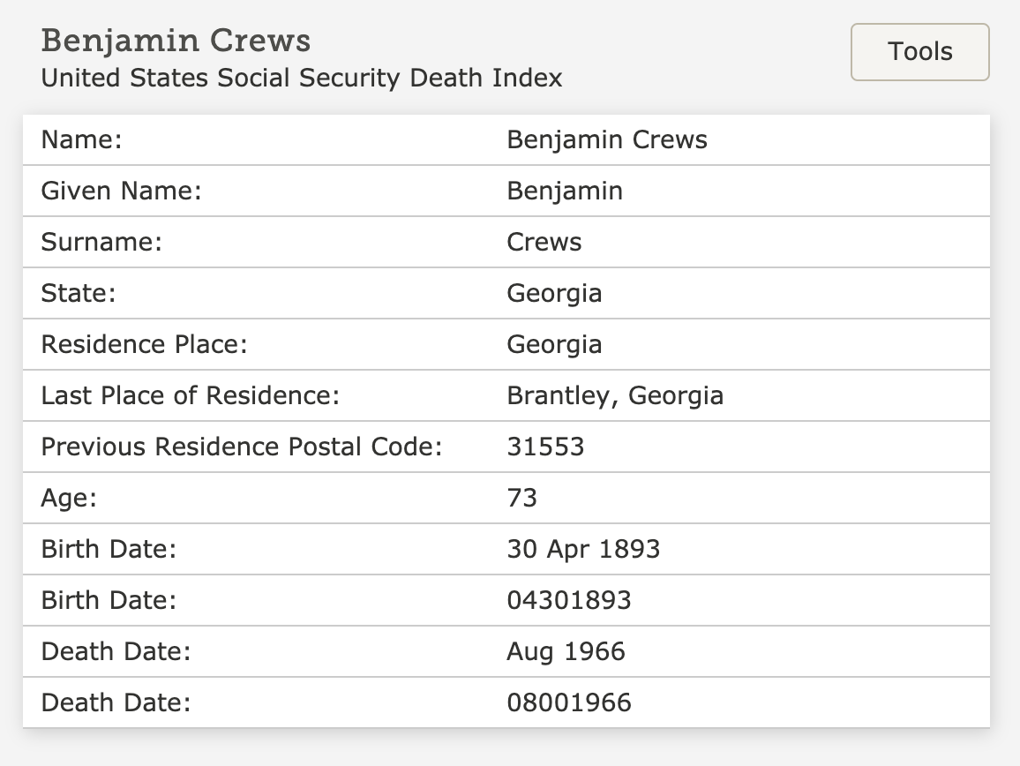1020x766 pixels.
Task: Select the death date 'Aug 1966'
Action: pos(566,652)
